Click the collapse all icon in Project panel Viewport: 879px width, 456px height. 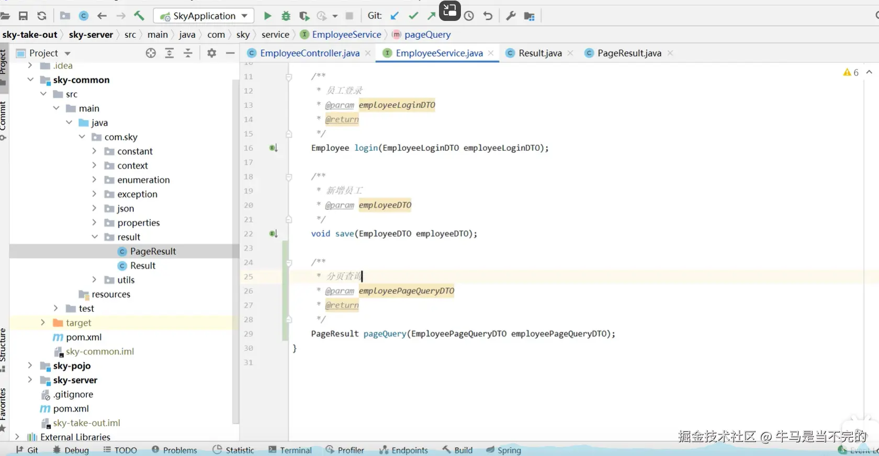188,53
